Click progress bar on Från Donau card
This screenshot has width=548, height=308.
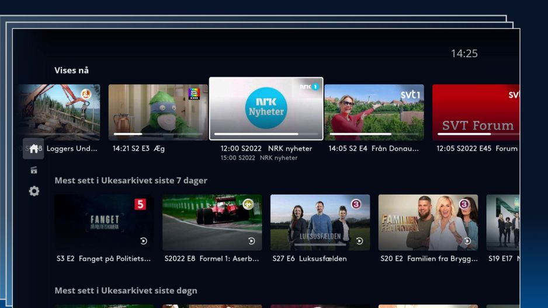tap(374, 134)
